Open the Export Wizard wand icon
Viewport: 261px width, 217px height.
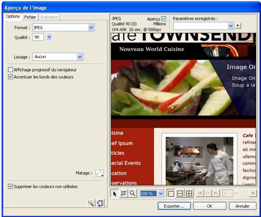click(x=91, y=203)
